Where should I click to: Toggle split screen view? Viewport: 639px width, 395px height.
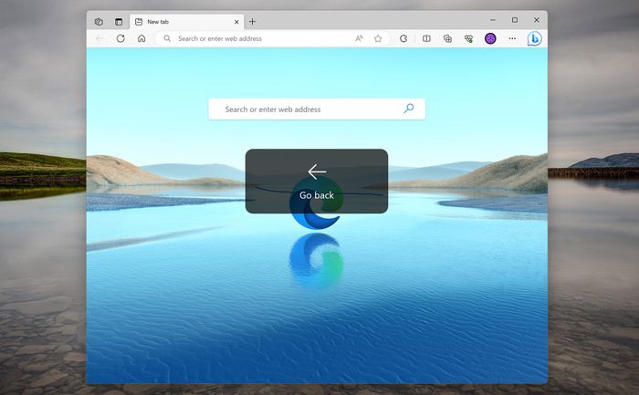pyautogui.click(x=426, y=38)
